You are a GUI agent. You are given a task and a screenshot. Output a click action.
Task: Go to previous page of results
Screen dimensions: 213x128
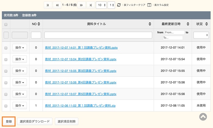[57, 5]
